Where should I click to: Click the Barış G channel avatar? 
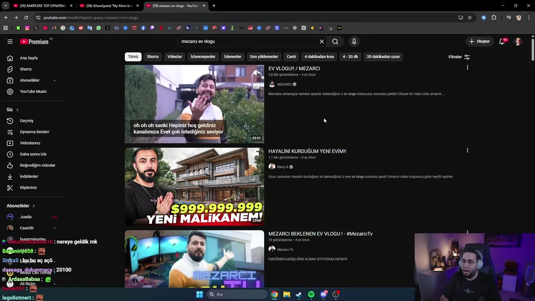(272, 167)
